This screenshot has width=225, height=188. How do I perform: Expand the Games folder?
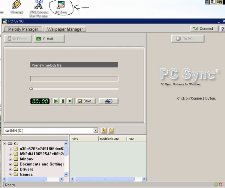point(10,174)
